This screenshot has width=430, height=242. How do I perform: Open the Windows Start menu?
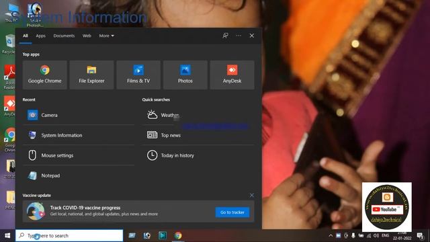click(7, 235)
